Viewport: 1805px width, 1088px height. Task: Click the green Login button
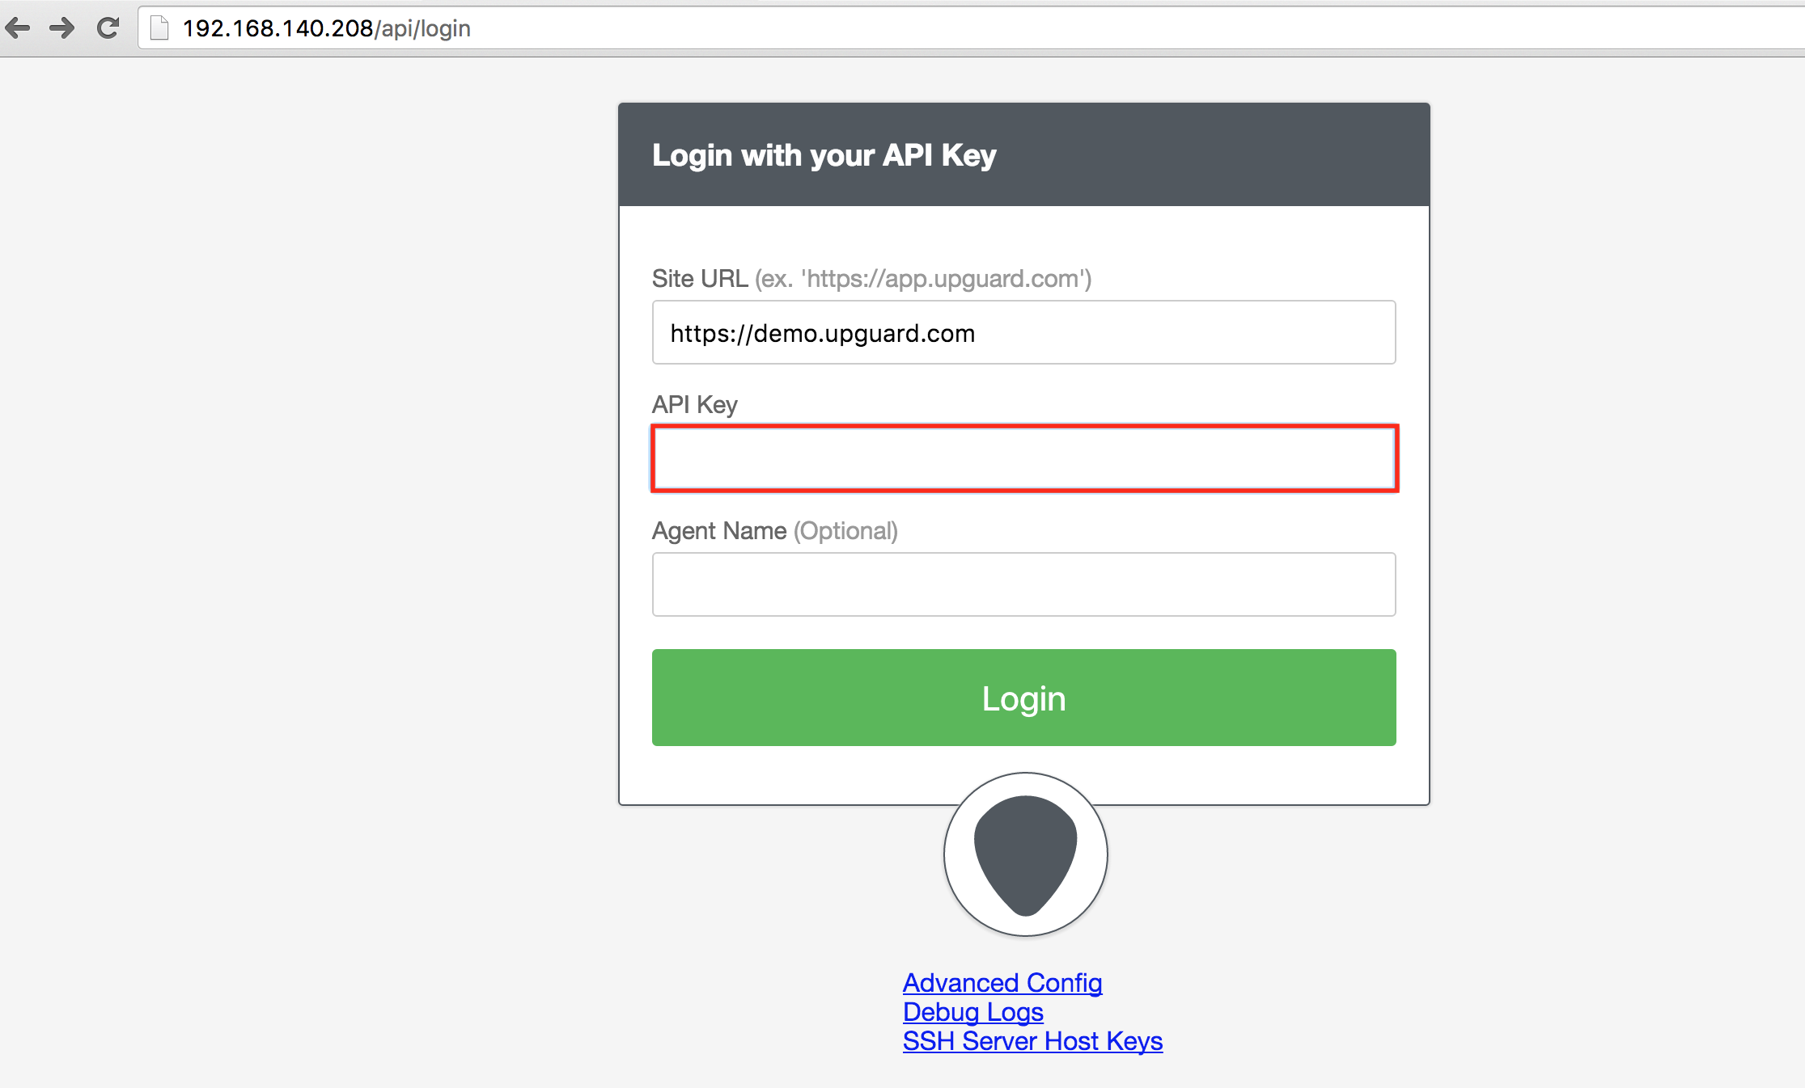point(1023,698)
